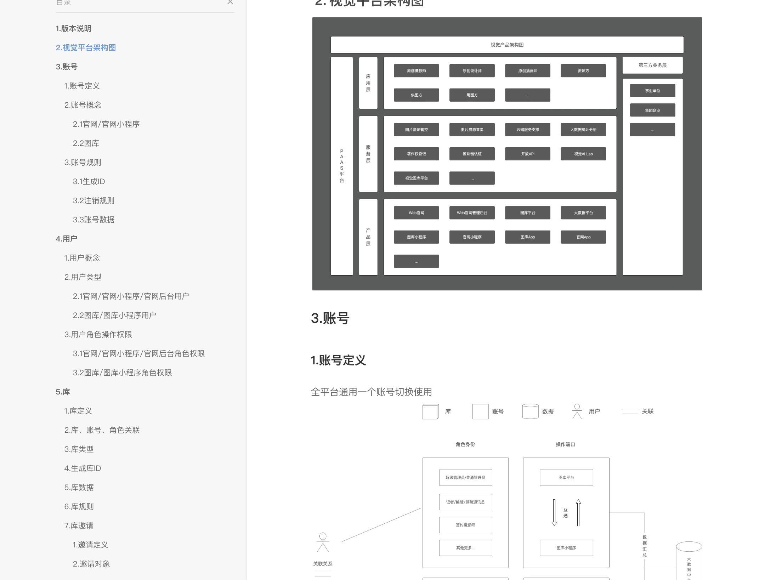765x580 pixels.
Task: Click the 账号 legend square icon
Action: coord(480,411)
